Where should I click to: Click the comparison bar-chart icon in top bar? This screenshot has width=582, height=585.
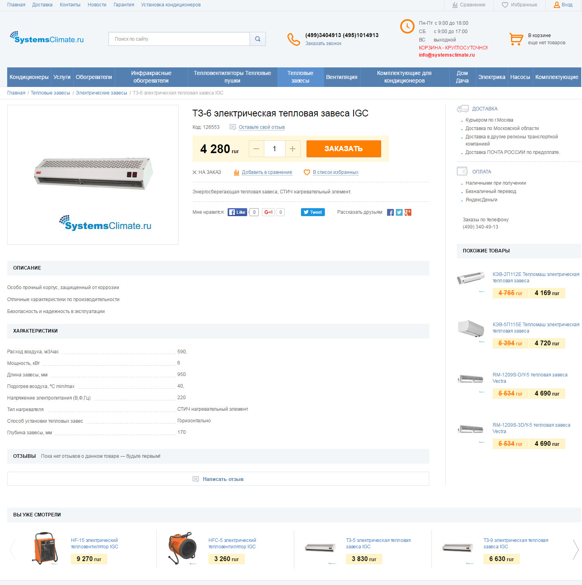455,5
